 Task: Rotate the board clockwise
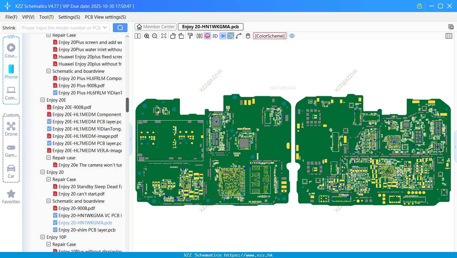point(181,36)
